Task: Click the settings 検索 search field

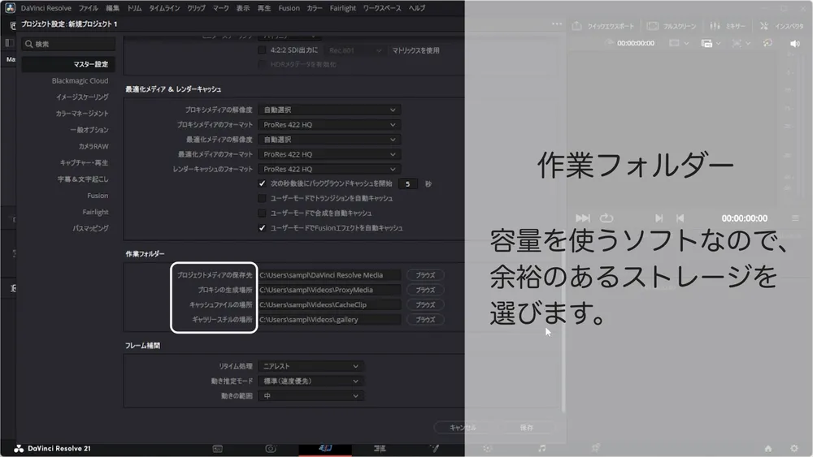Action: click(68, 44)
